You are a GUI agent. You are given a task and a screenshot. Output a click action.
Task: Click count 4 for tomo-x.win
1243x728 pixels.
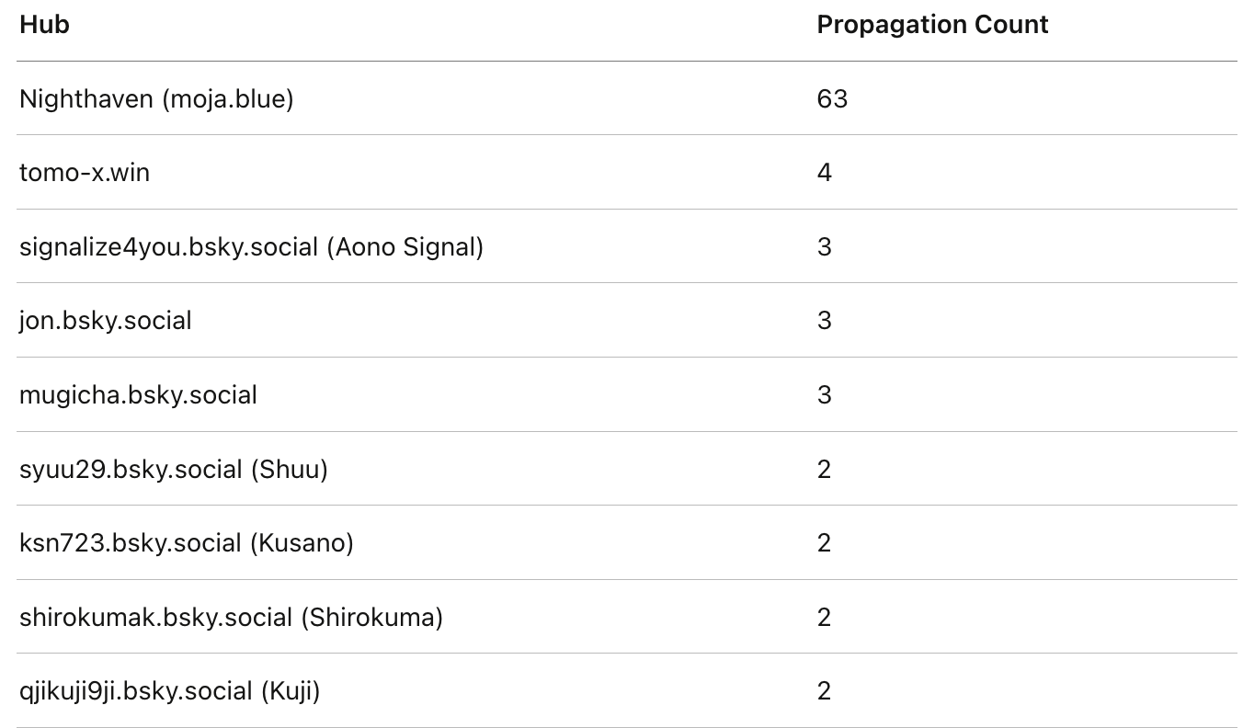[x=824, y=172]
